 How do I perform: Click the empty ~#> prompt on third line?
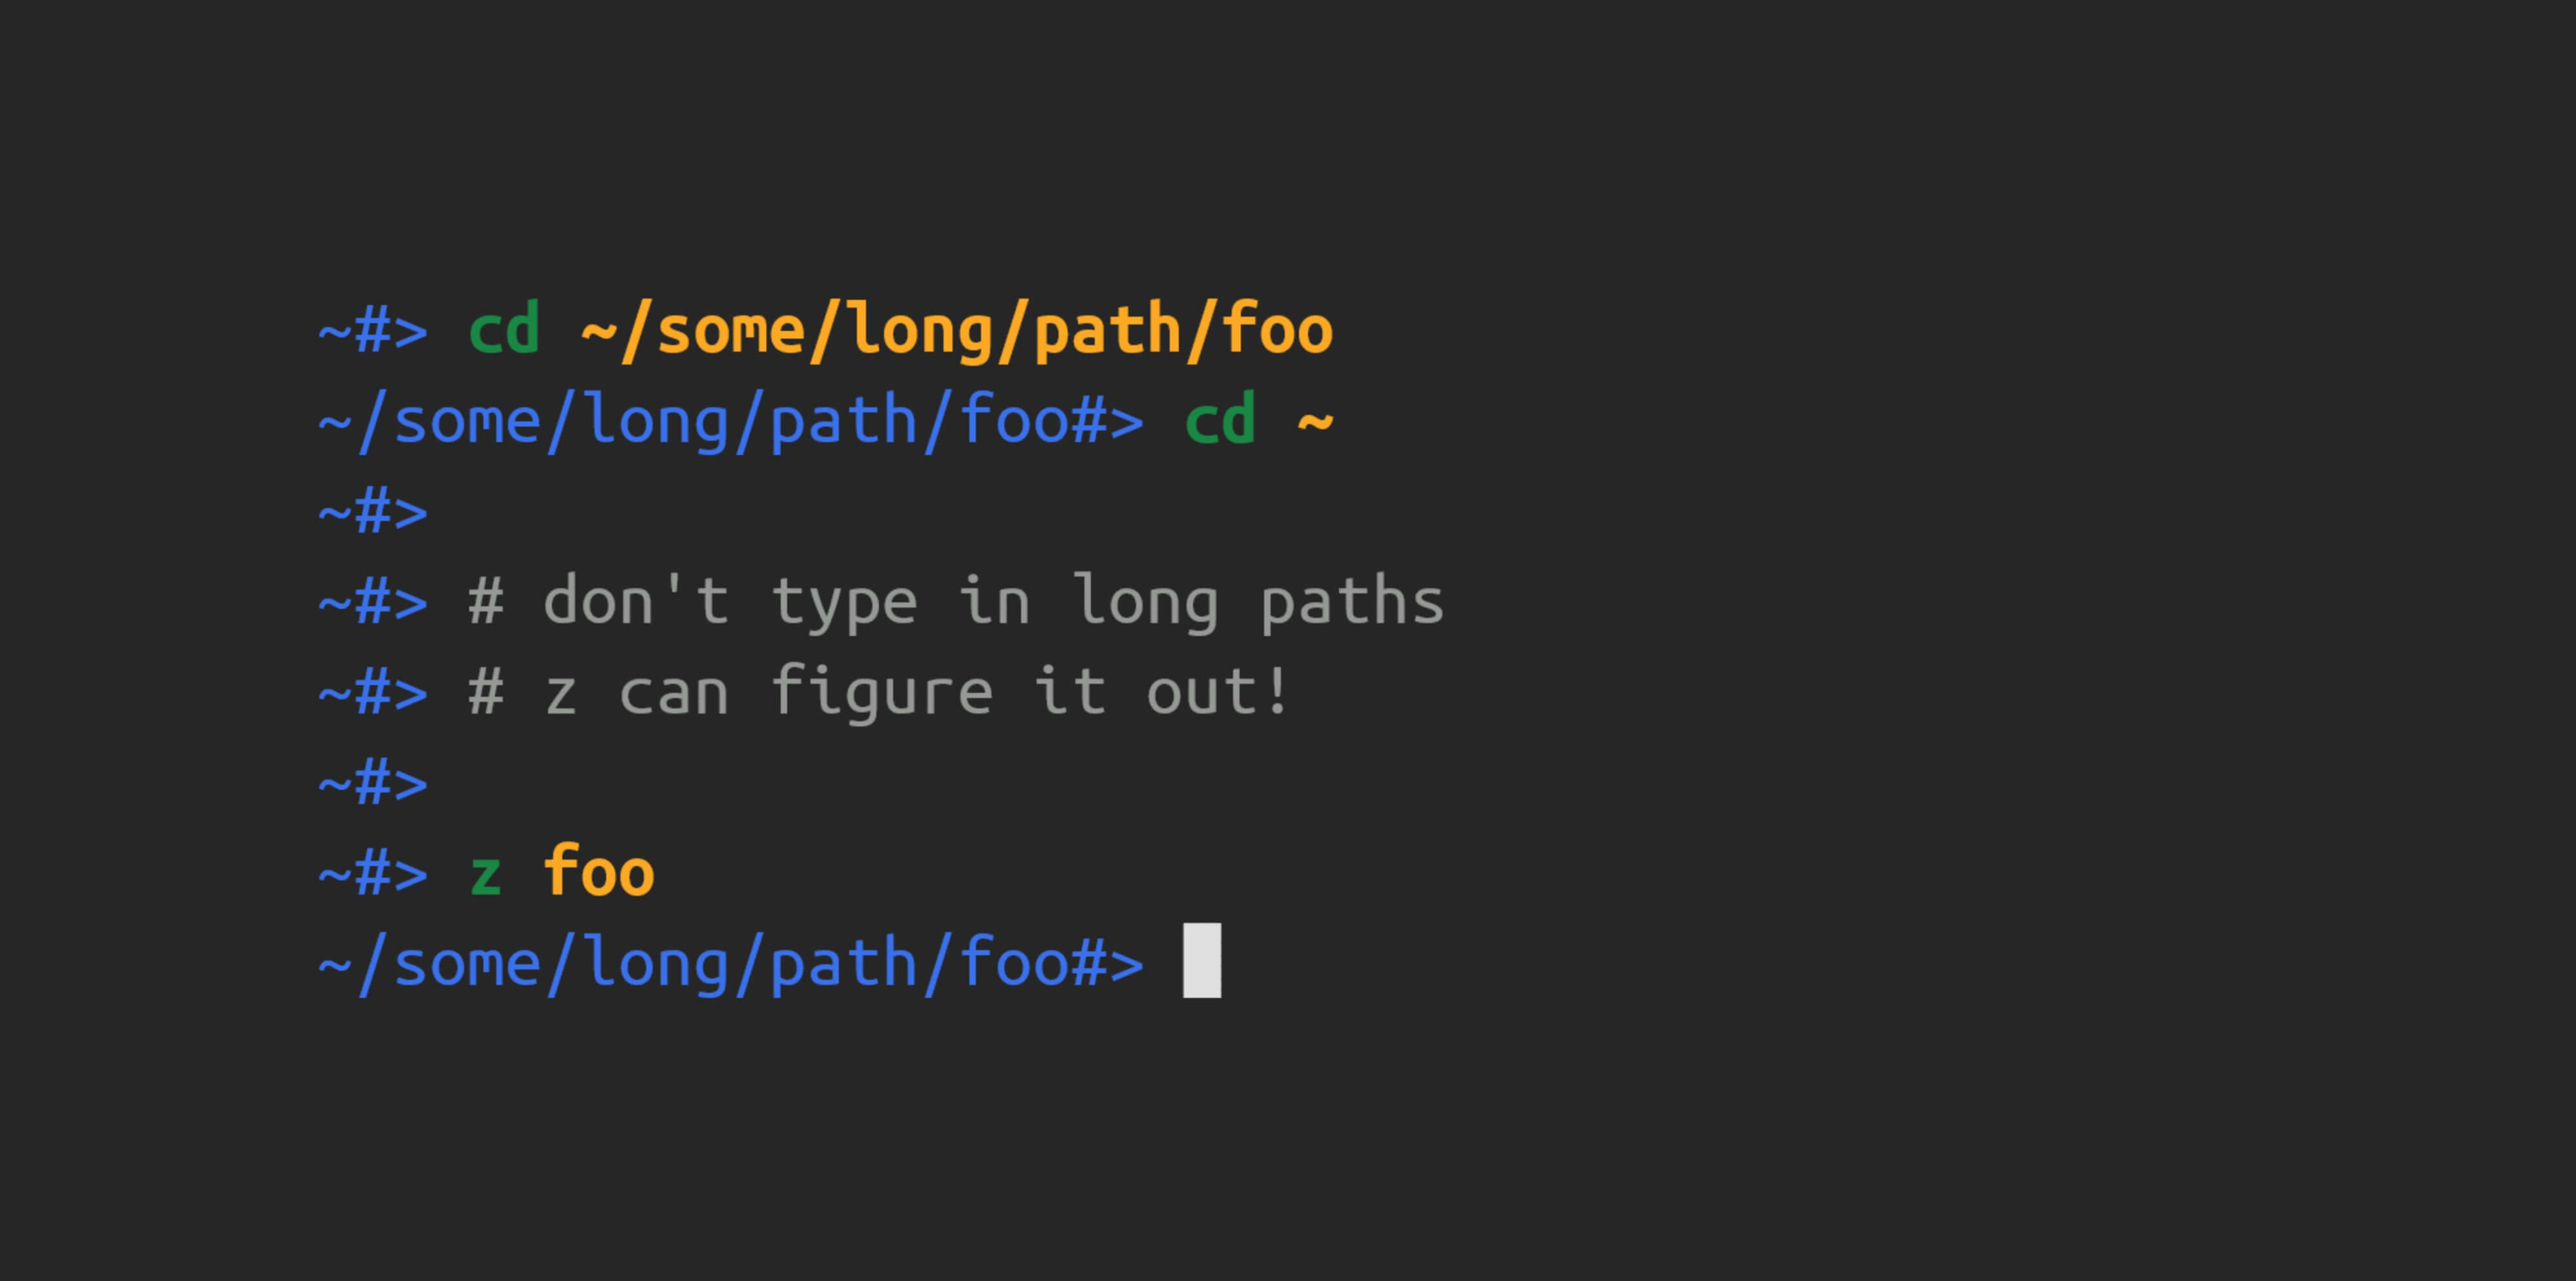click(x=373, y=512)
